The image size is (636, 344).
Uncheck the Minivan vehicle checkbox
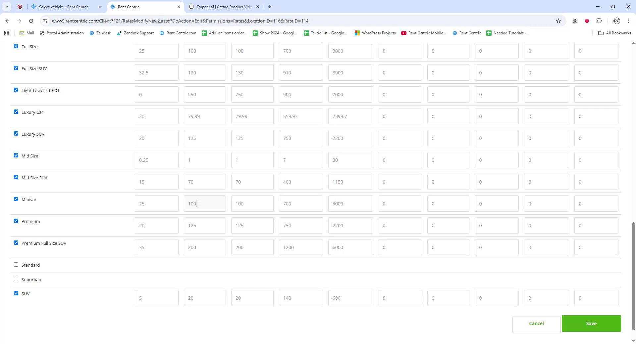(x=16, y=199)
